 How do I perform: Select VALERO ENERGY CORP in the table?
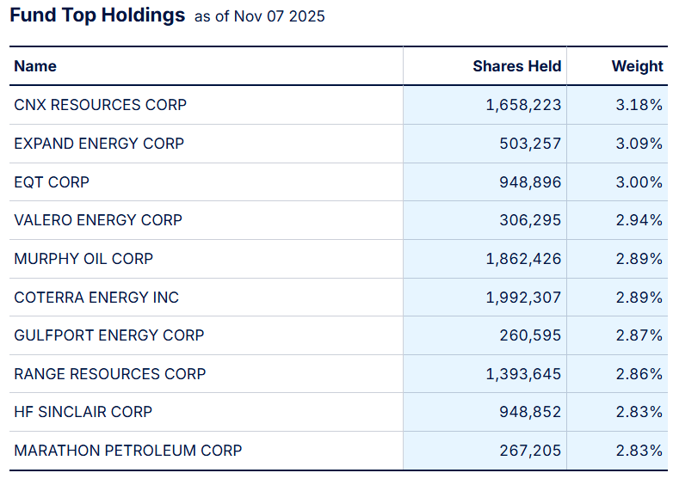(x=98, y=220)
